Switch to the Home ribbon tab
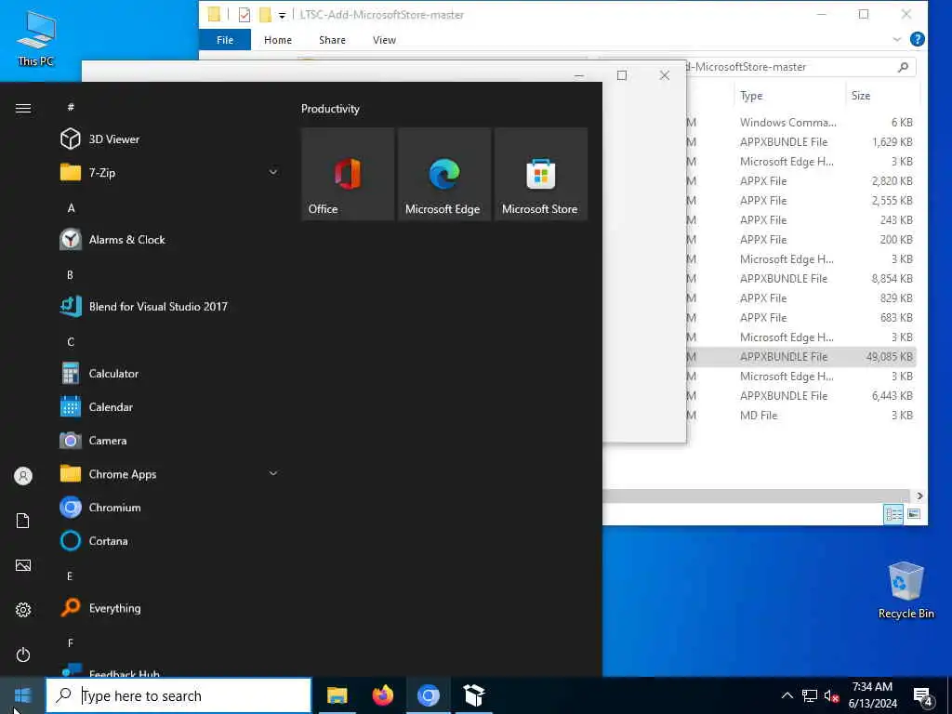The height and width of the screenshot is (714, 952). click(x=277, y=40)
